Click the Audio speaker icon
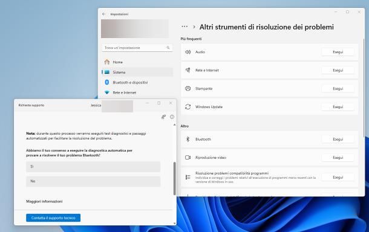The image size is (369, 232). click(x=188, y=52)
